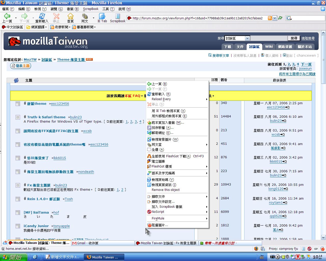Open the 下載 site tab
This screenshot has width=326, height=261.
[228, 47]
